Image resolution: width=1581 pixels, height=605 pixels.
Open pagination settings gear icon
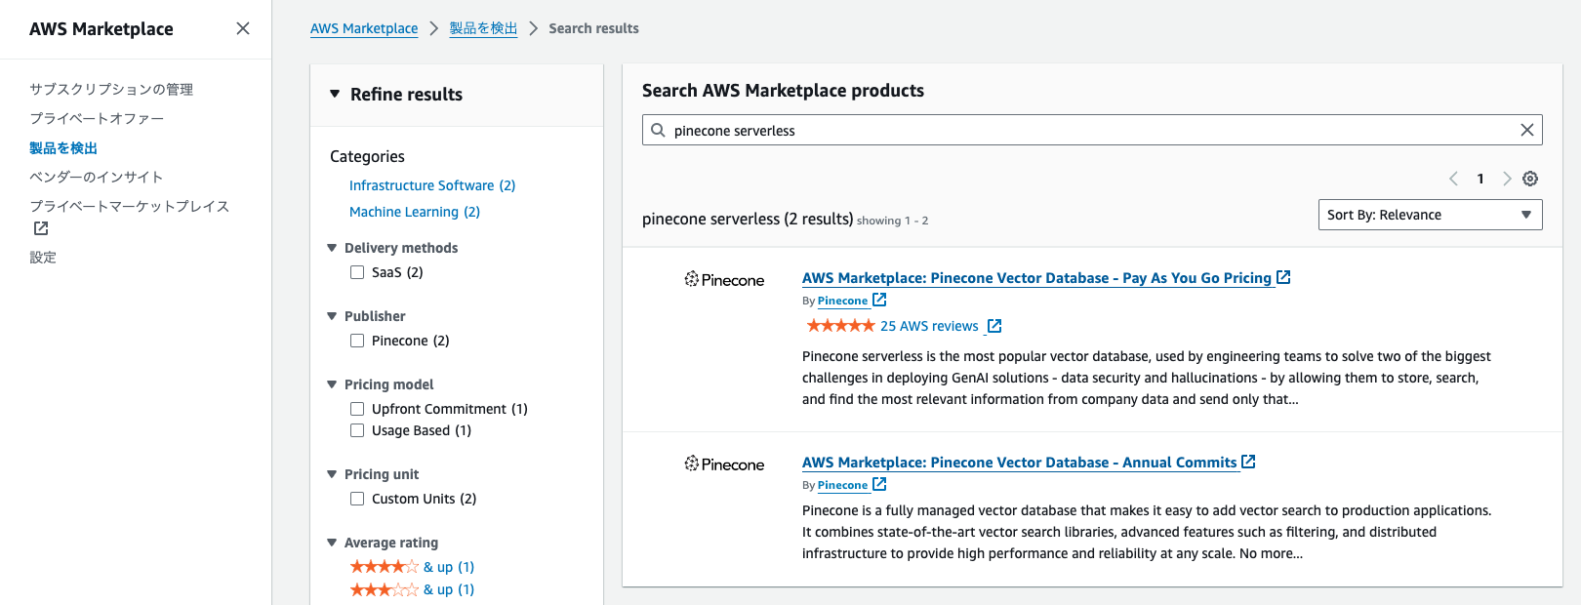click(x=1530, y=179)
